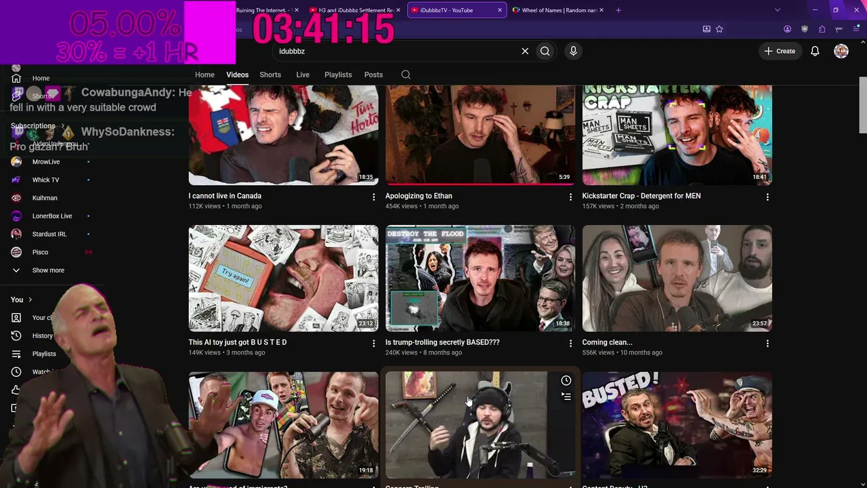Screen dimensions: 867x488
Task: Expand the Subscriptions section arrow
Action: 63,125
